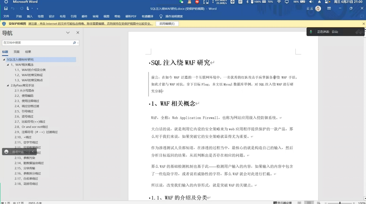Image resolution: width=366 pixels, height=204 pixels.
Task: Switch to 页面 pages tab in navigation
Action: tap(17, 52)
